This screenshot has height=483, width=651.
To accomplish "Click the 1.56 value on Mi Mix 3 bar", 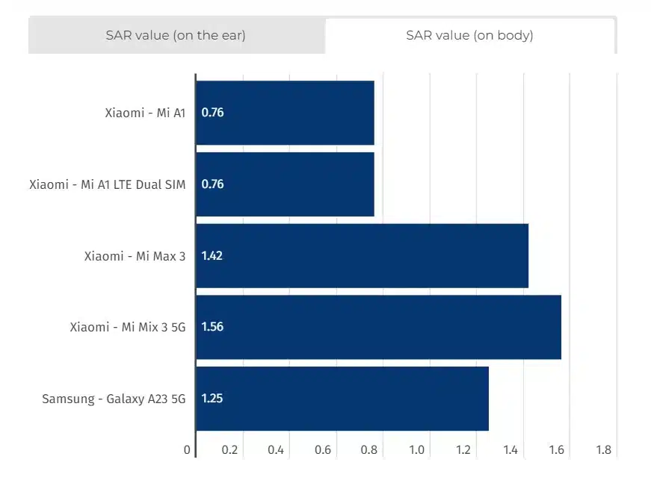I will pyautogui.click(x=212, y=327).
